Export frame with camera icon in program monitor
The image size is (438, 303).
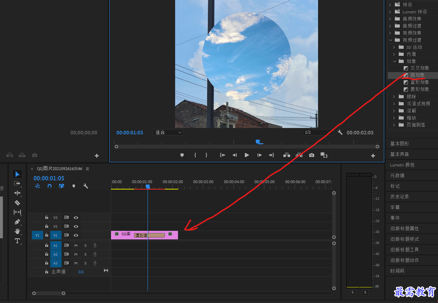click(311, 155)
